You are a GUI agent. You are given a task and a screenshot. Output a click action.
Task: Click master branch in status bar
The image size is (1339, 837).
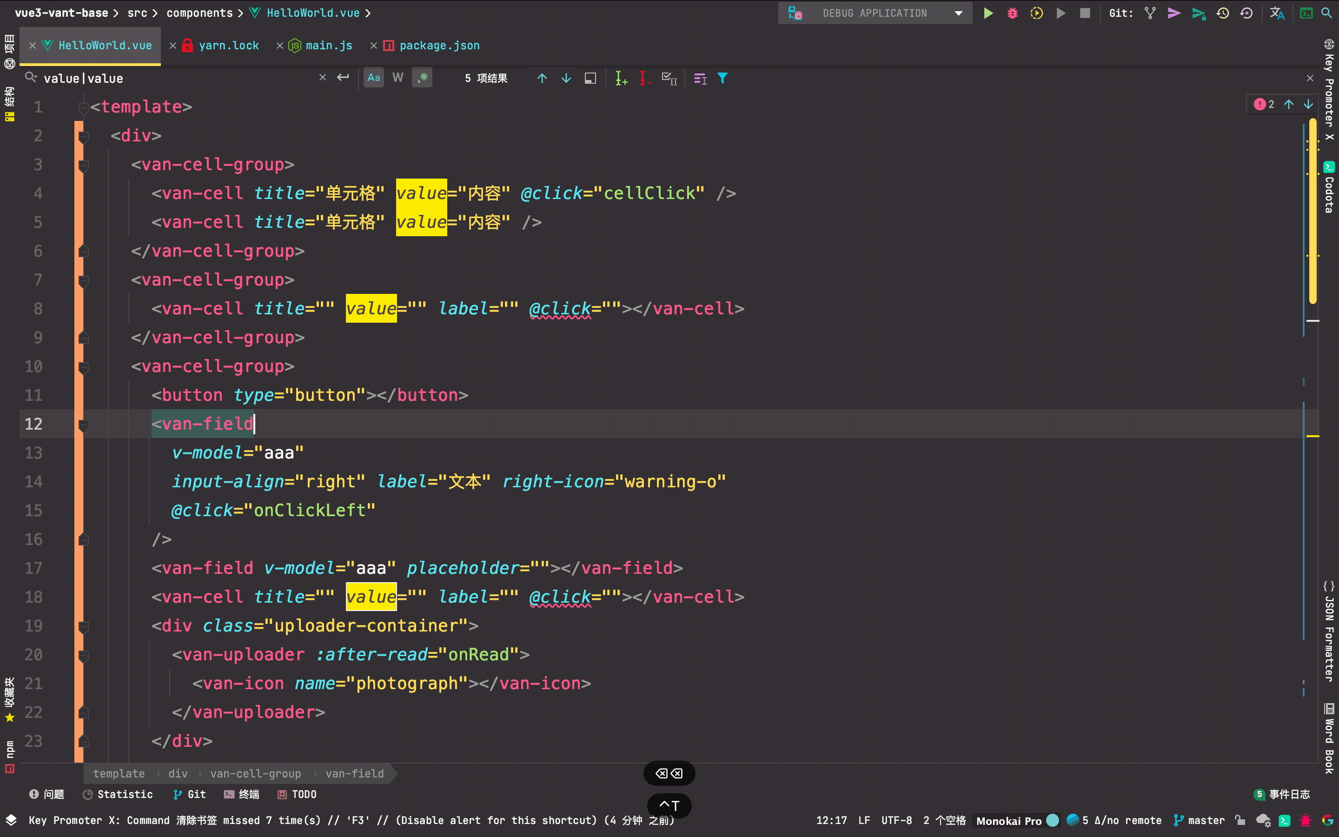(x=1205, y=820)
